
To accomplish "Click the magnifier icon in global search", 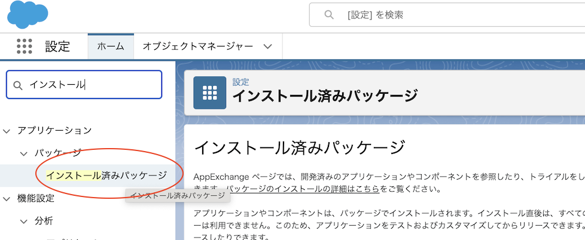I will pyautogui.click(x=329, y=15).
